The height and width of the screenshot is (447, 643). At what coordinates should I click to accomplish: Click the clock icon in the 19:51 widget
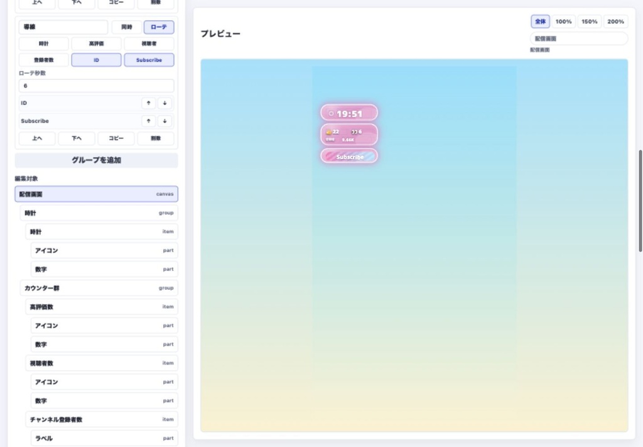331,114
